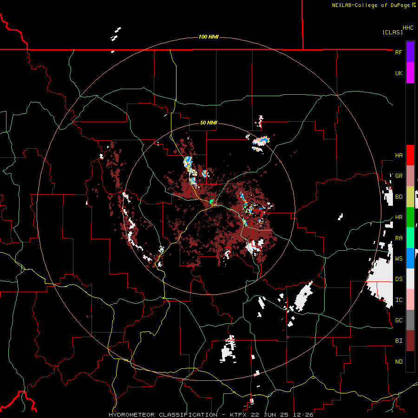Pick the DS white legend swatch
The width and height of the screenshot is (418, 418).
coord(410,279)
